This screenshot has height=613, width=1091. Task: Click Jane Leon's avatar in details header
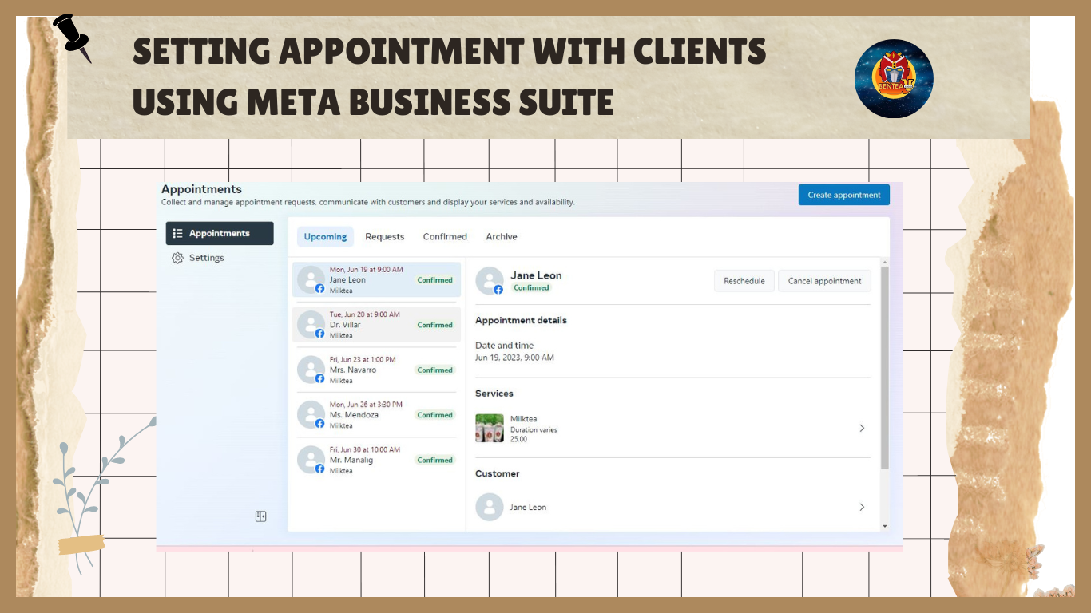(x=489, y=281)
